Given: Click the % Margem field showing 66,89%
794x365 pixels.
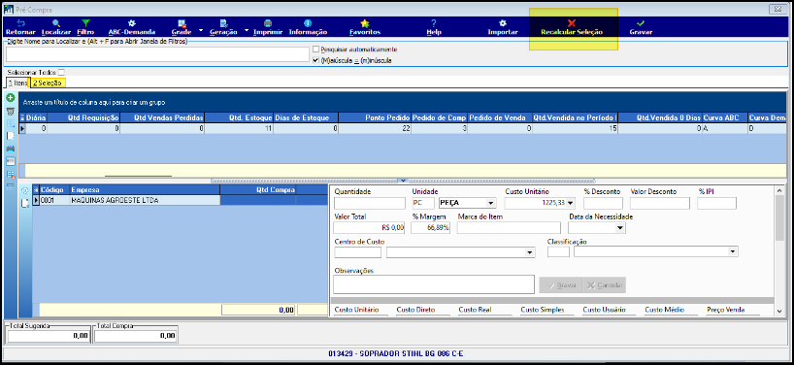Looking at the screenshot, I should (430, 228).
